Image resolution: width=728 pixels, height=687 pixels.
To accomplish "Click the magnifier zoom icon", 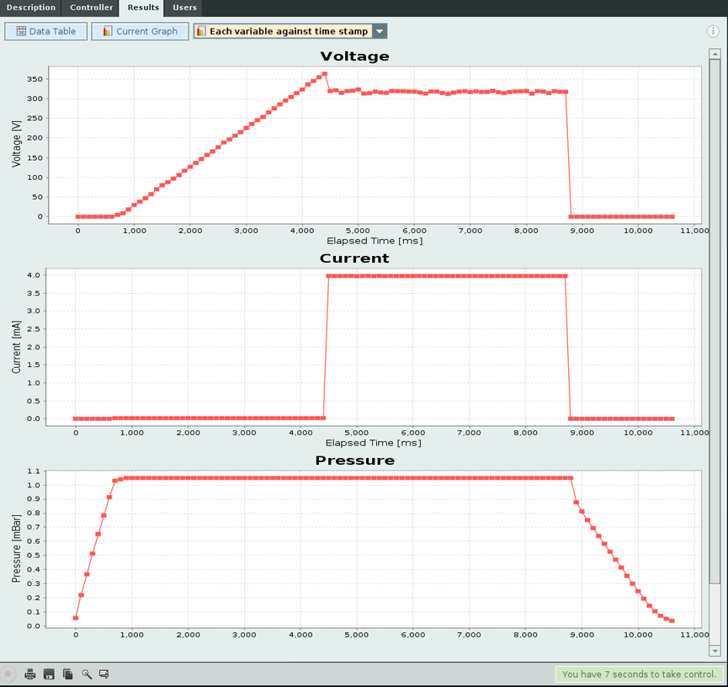I will click(x=86, y=674).
